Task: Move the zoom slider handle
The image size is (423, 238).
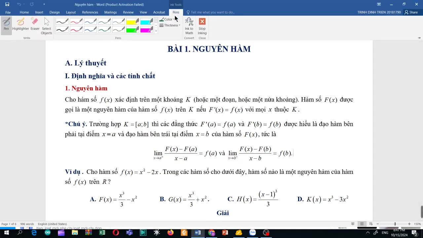Action: (x=395, y=224)
